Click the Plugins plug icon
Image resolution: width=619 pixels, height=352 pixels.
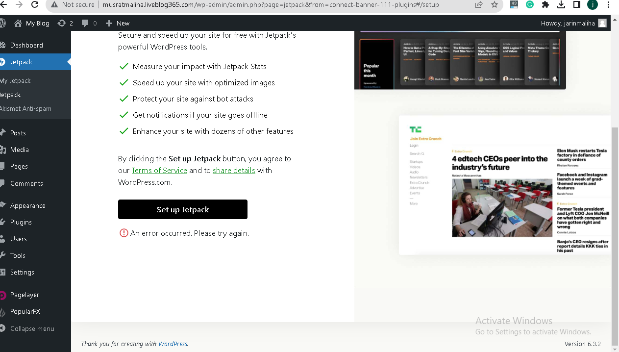3,222
